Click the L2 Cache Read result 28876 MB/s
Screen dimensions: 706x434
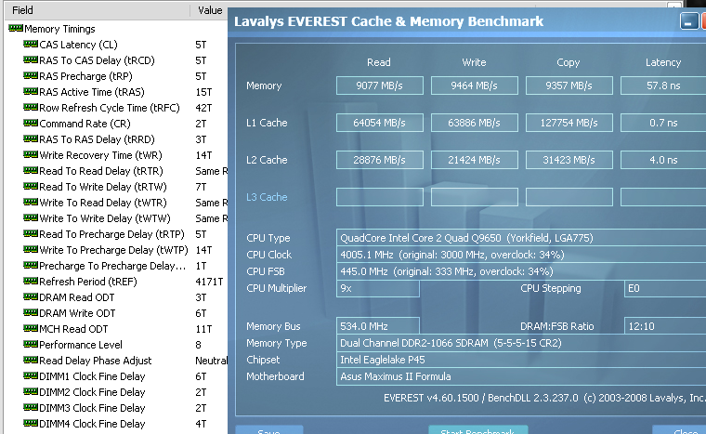click(380, 160)
